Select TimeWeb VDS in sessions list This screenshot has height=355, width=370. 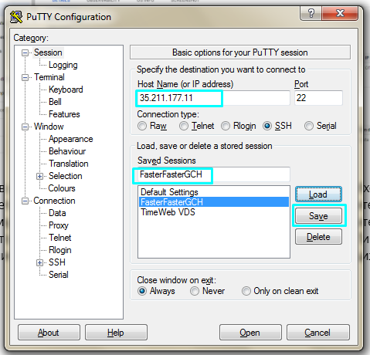point(214,212)
